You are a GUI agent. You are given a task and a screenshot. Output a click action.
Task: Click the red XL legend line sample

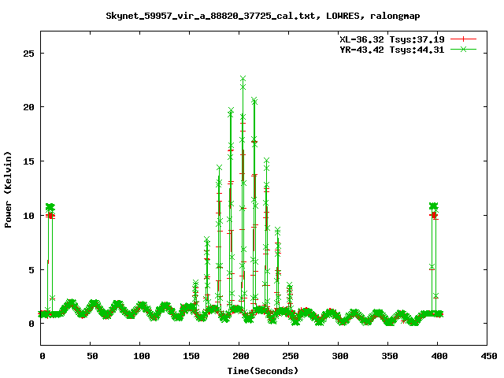coord(463,39)
